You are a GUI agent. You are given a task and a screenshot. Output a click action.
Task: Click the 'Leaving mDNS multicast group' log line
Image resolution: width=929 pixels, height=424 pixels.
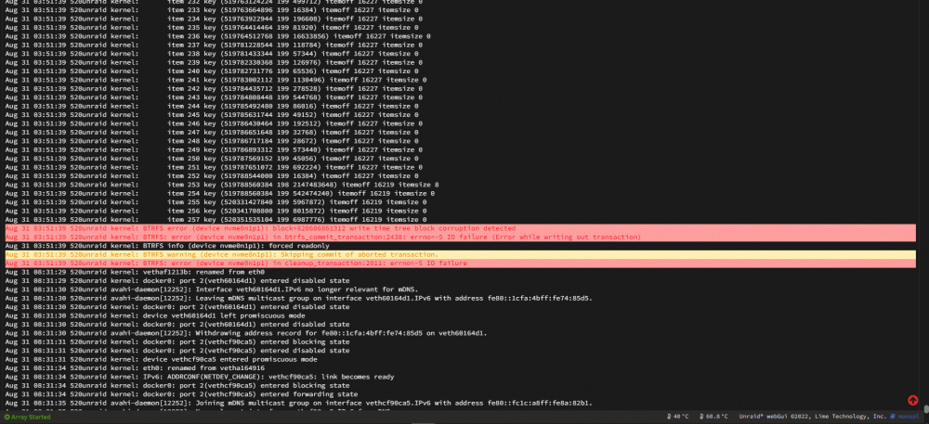[298, 298]
